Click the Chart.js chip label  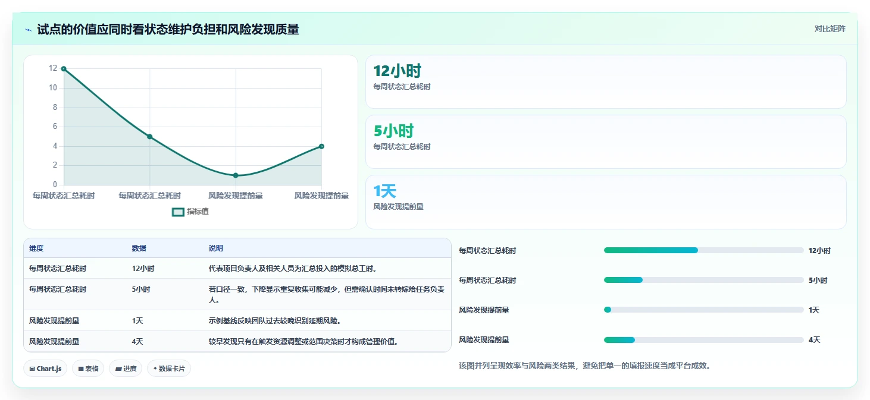49,369
